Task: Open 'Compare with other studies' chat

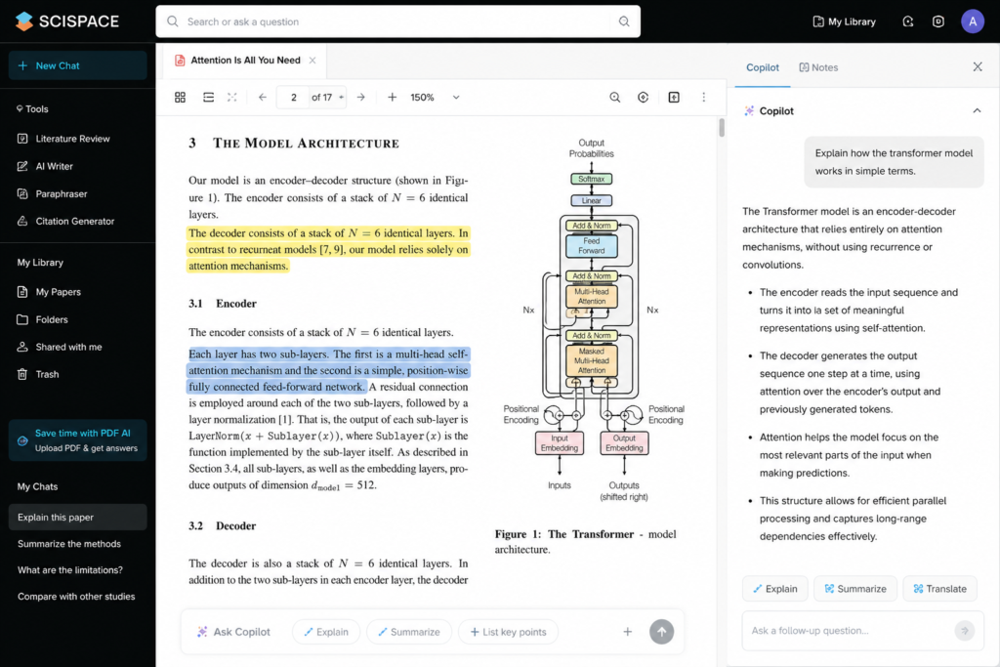Action: (78, 597)
